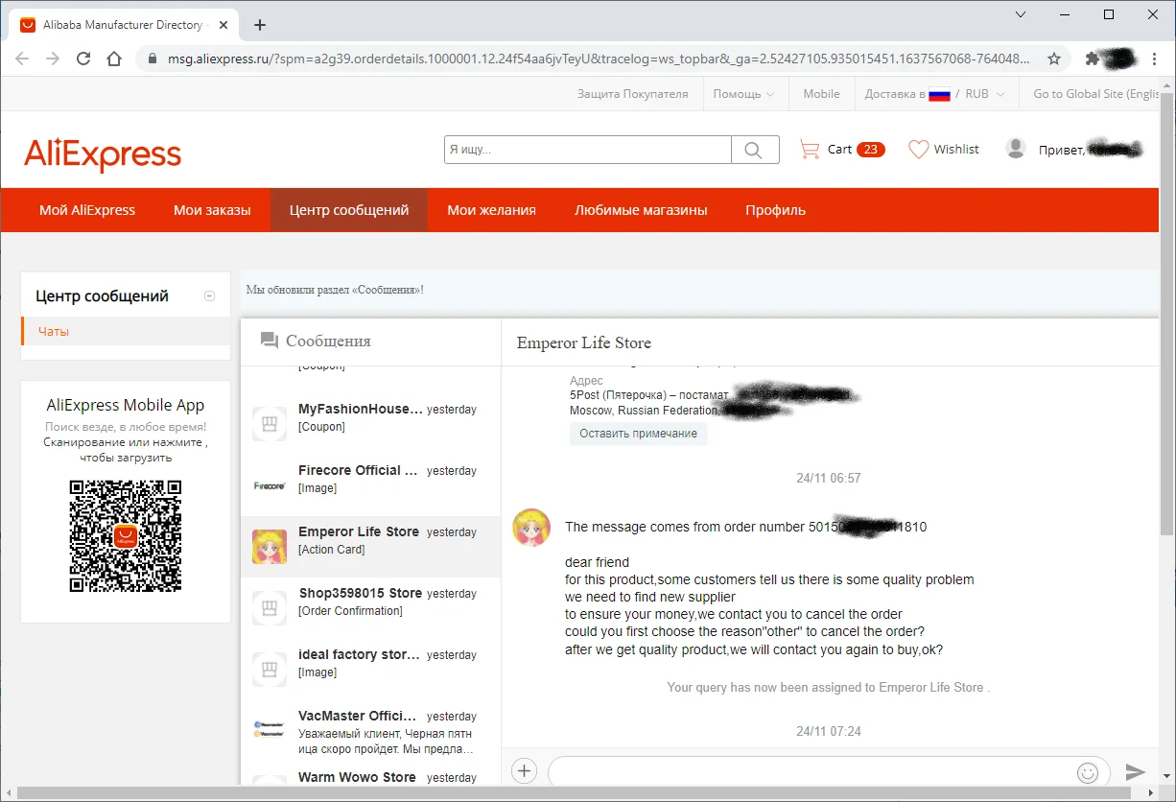Open the VacMaster Official chat conversation
This screenshot has width=1176, height=802.
tap(370, 731)
